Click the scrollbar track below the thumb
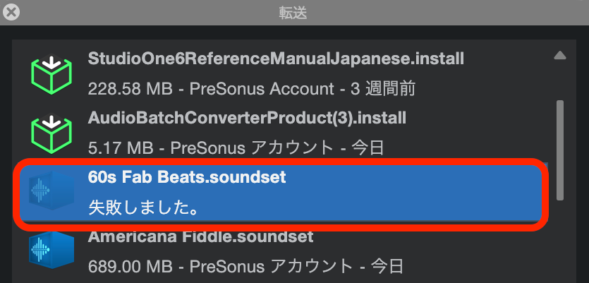The height and width of the screenshot is (283, 589). point(560,241)
